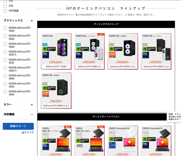Click 16.0インチ badge on OMEN Transcend 16
181x156 pixels.
tap(112, 134)
